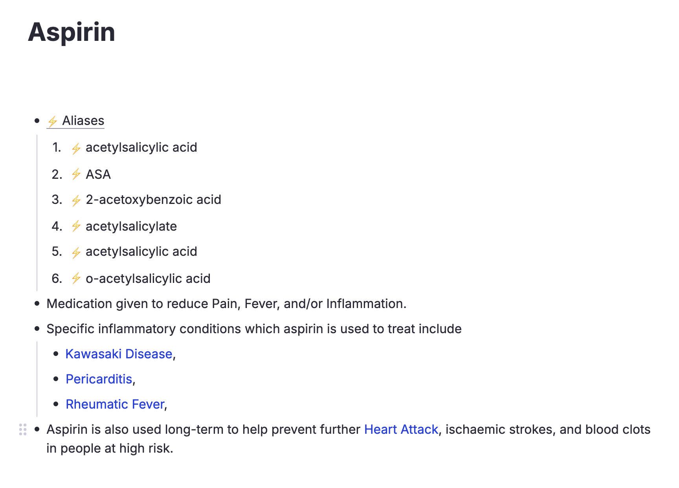
Task: Click the lightning icon next to ASA
Action: coord(76,174)
